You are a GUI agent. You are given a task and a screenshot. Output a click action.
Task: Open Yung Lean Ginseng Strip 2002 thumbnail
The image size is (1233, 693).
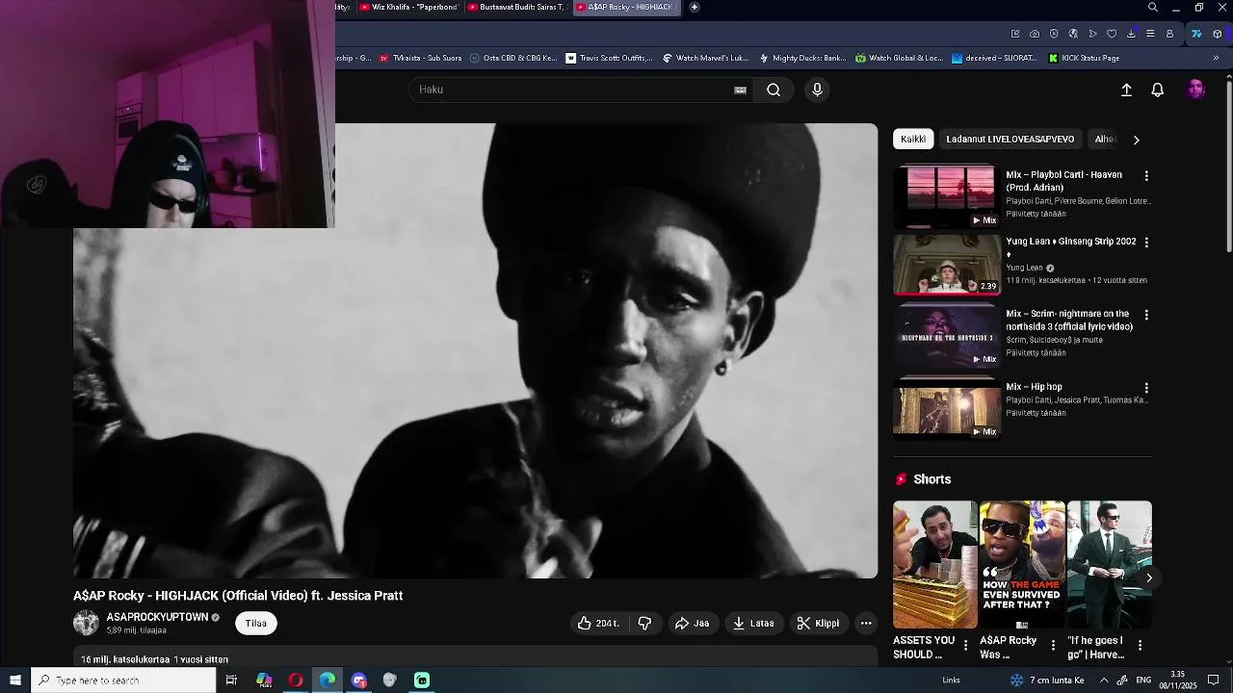tap(947, 266)
